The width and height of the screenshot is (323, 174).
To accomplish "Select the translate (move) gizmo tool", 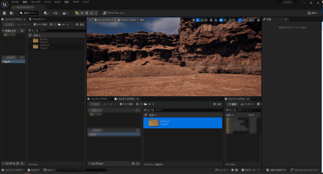I will (198, 20).
